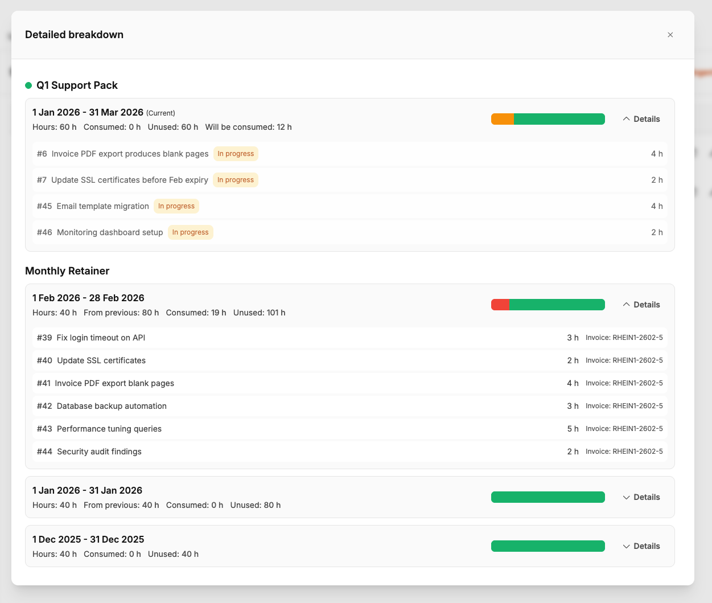The height and width of the screenshot is (603, 712).
Task: Expand details for December 2025 retainer
Action: pyautogui.click(x=641, y=546)
